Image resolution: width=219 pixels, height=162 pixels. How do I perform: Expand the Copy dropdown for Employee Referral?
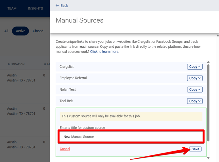coord(195,78)
